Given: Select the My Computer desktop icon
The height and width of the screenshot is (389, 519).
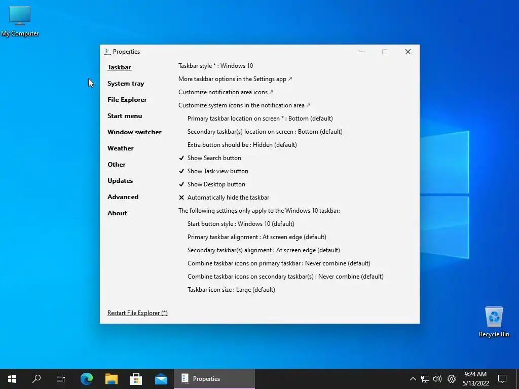Looking at the screenshot, I should (x=20, y=21).
